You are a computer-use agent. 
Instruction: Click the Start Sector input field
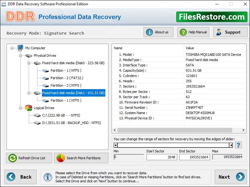pyautogui.click(x=162, y=157)
